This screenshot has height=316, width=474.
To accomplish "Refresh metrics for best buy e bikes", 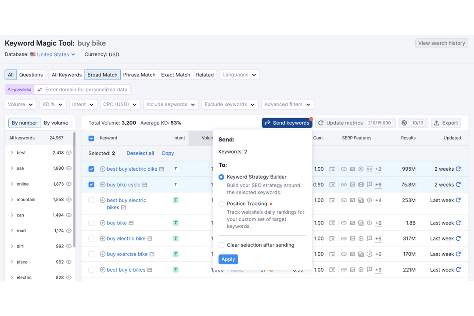I will coord(458,270).
